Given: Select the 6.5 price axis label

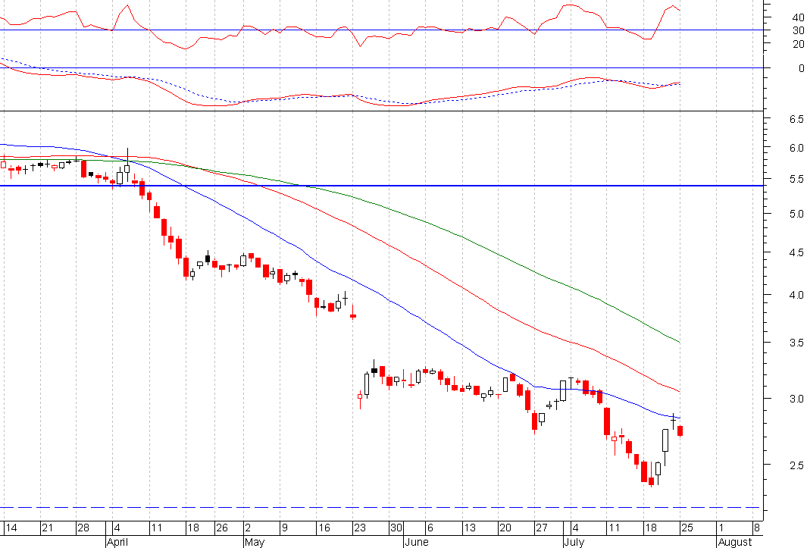Looking at the screenshot, I should [x=796, y=119].
